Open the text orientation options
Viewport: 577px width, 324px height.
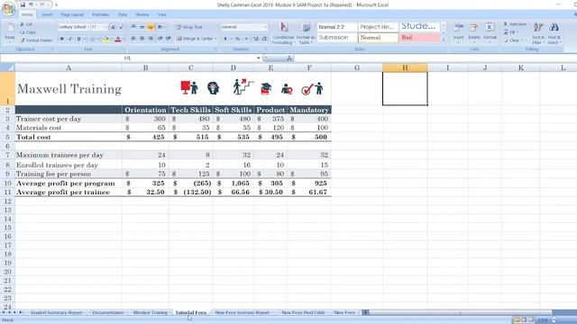[160, 27]
